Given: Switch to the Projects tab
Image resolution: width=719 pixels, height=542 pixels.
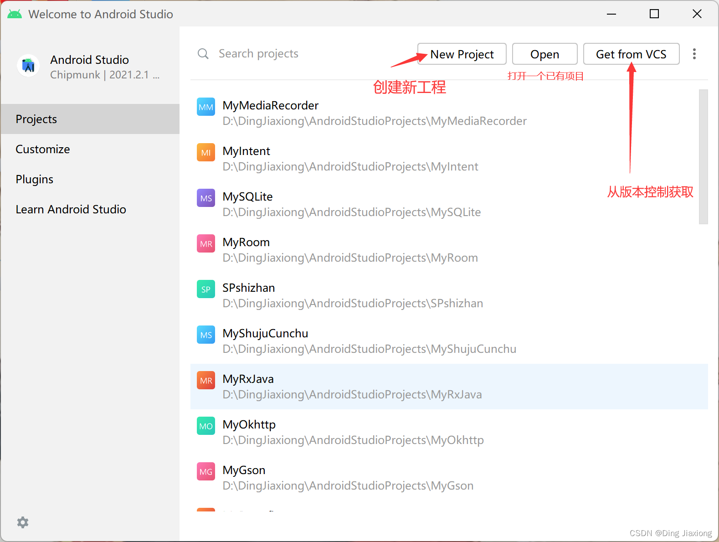Looking at the screenshot, I should point(90,119).
